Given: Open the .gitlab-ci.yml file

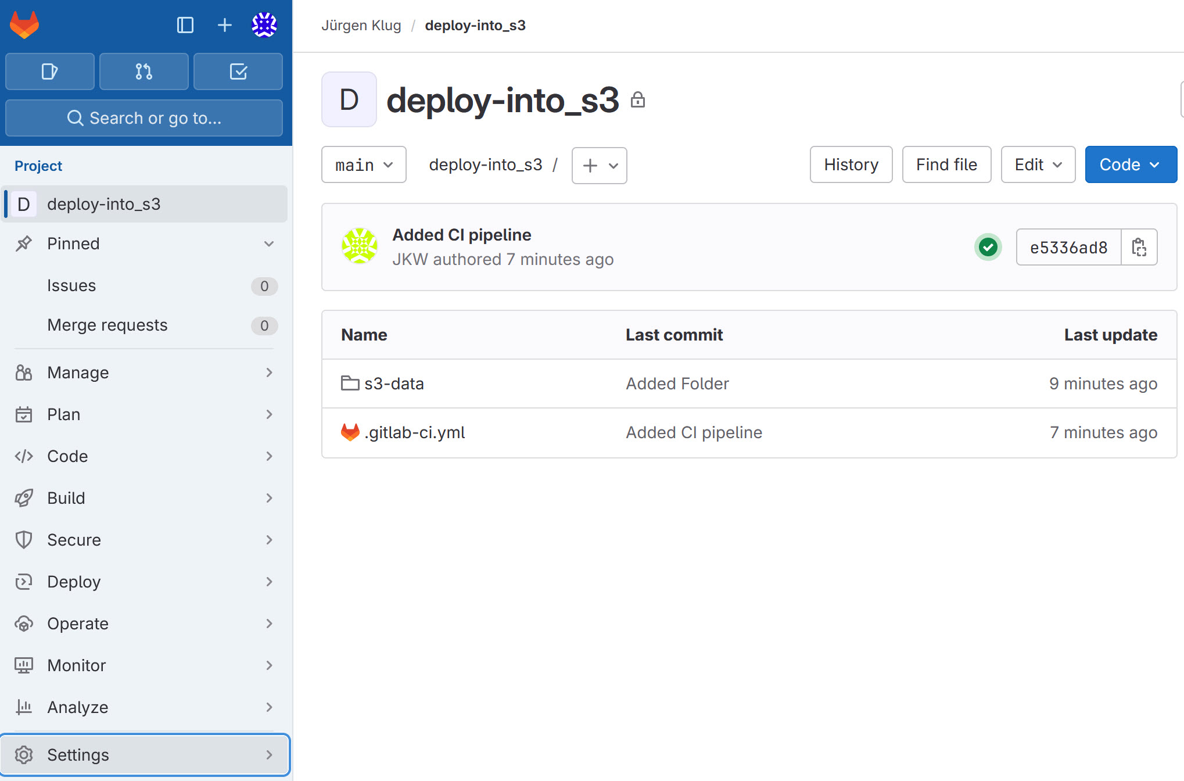Looking at the screenshot, I should point(414,432).
